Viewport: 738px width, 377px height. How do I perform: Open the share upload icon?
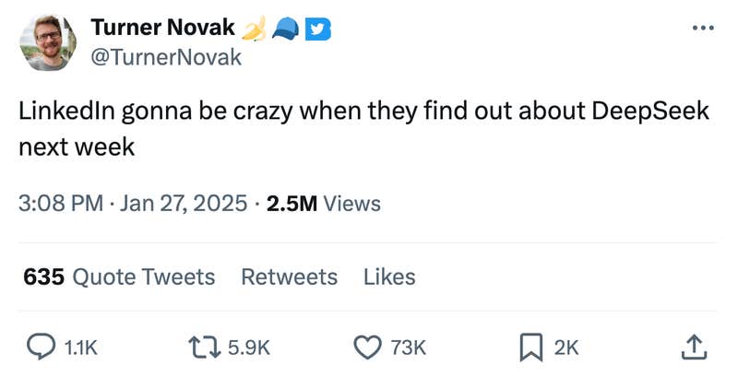tap(693, 347)
